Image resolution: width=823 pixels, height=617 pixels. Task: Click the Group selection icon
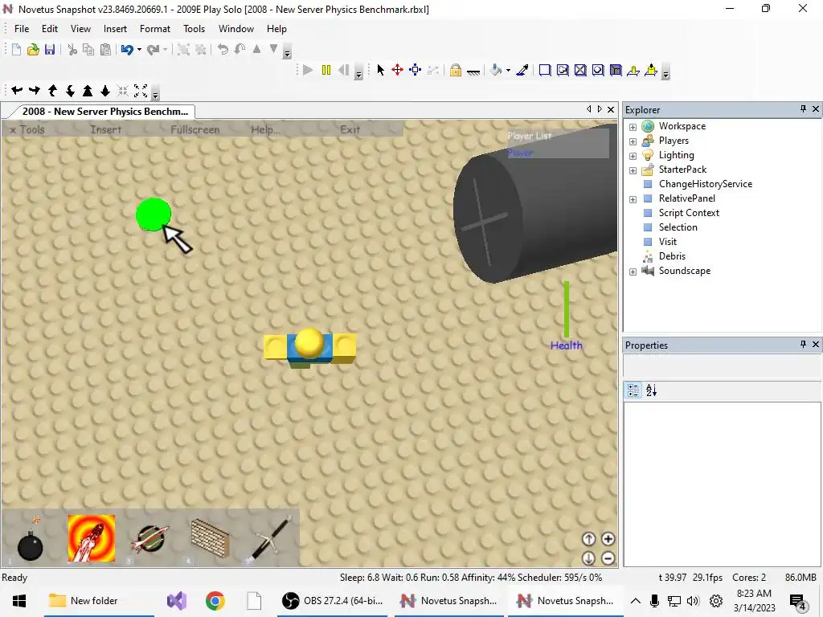183,49
